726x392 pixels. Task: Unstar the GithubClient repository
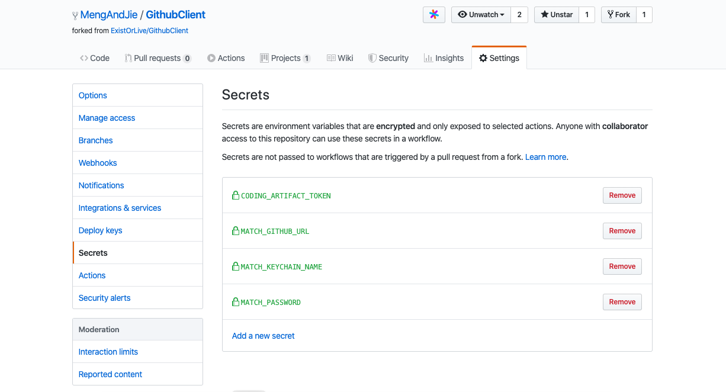coord(556,15)
